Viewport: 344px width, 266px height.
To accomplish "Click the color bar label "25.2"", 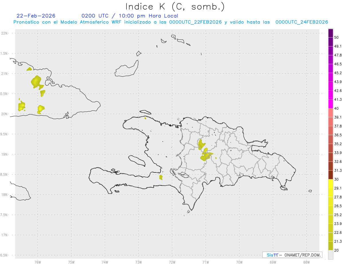I will coord(338,215).
